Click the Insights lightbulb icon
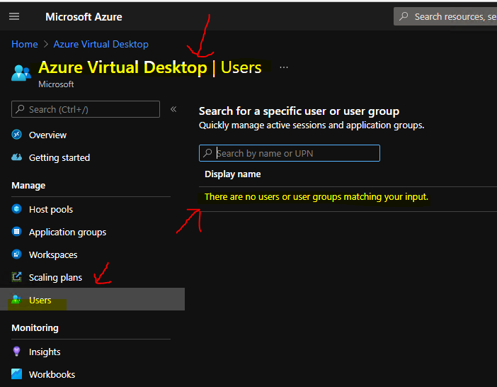The height and width of the screenshot is (387, 497). point(16,351)
